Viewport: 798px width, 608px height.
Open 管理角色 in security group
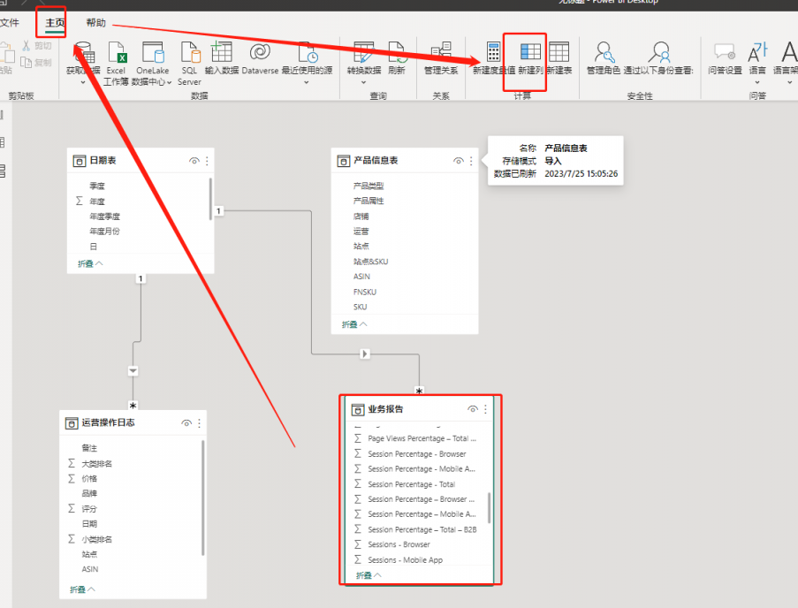pyautogui.click(x=604, y=55)
